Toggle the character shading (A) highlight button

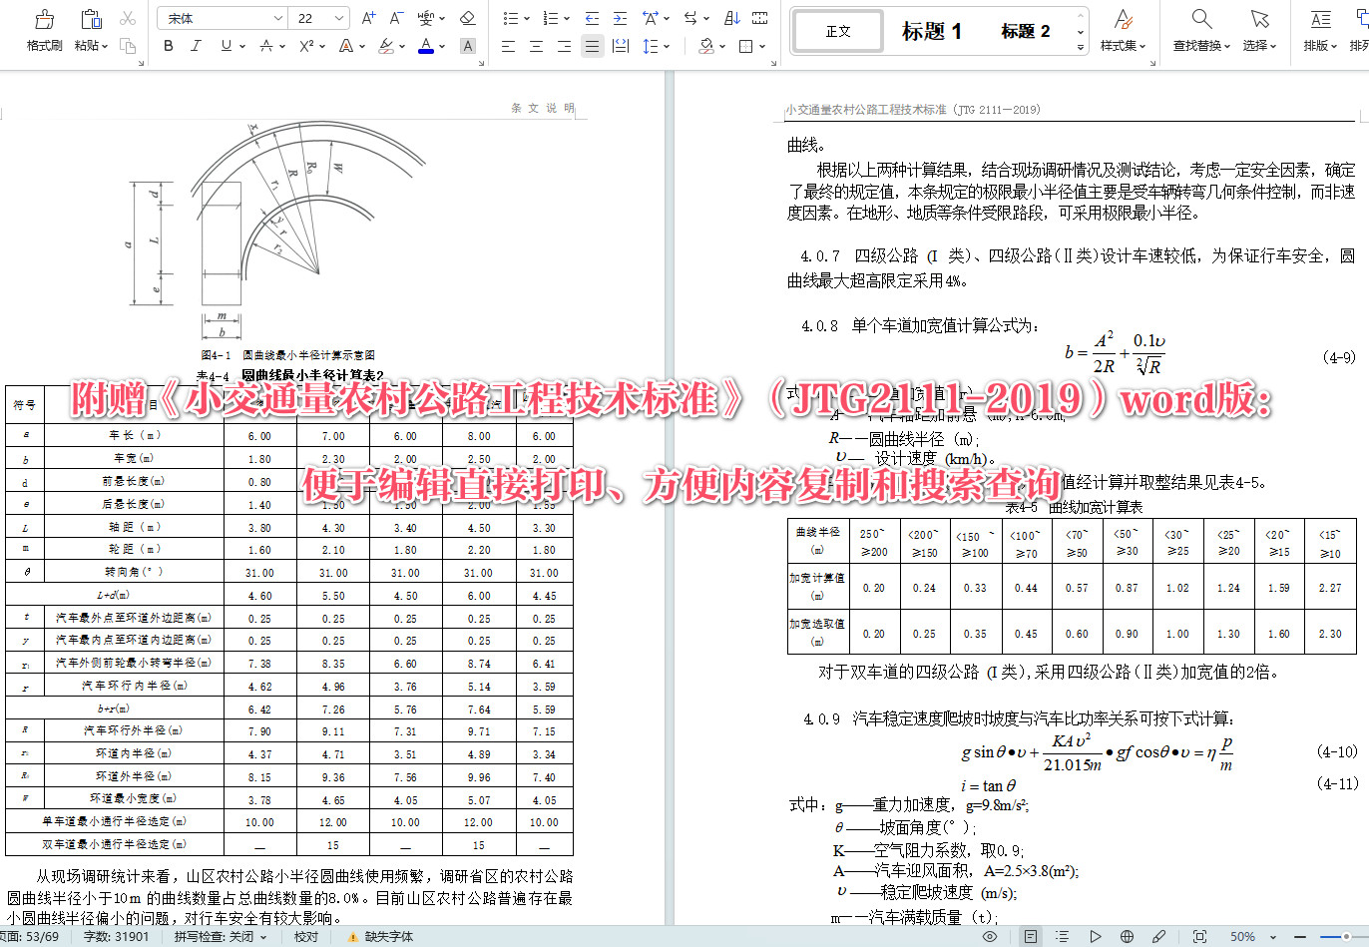tap(468, 46)
